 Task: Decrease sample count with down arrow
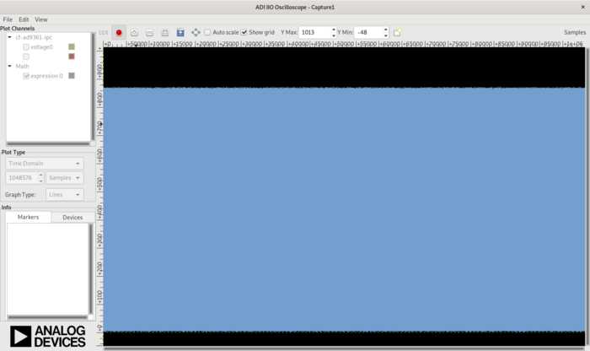coord(40,181)
